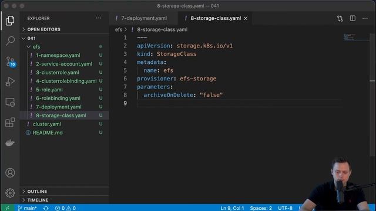Screen dimensions: 376x211
Task: Open the Remote Explorer view
Action: pyautogui.click(x=10, y=102)
